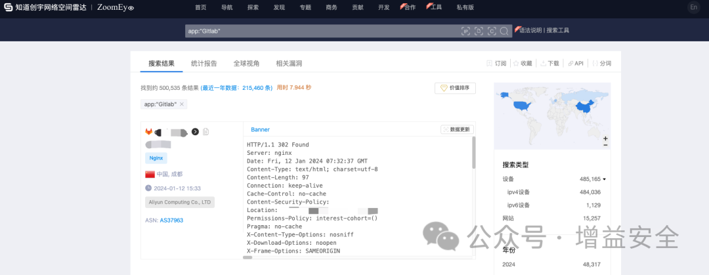This screenshot has width=709, height=275.
Task: Open 探索 menu item
Action: tap(253, 7)
